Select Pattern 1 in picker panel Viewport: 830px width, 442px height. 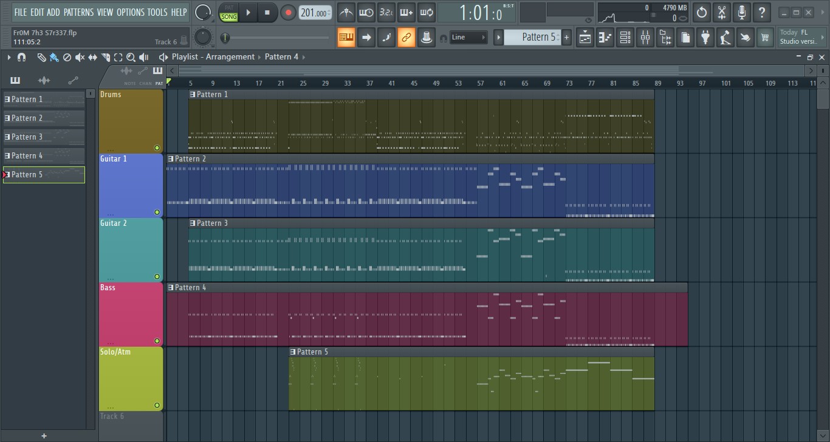coord(44,100)
